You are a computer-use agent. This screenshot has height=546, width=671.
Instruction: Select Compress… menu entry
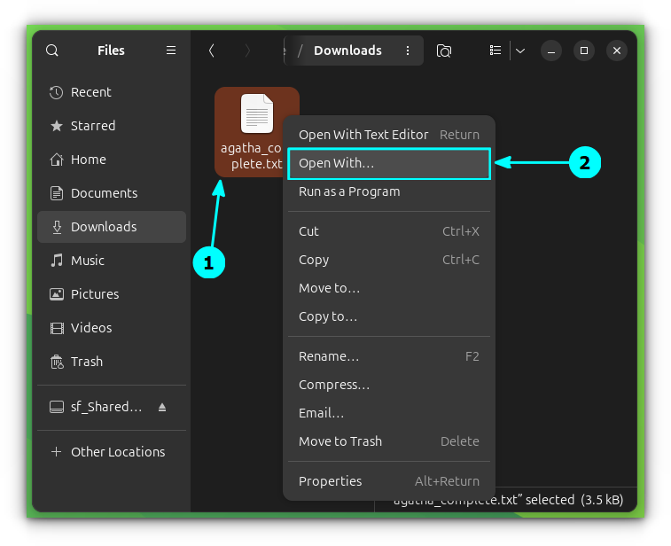334,385
